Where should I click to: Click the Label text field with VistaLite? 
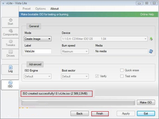[38, 51]
